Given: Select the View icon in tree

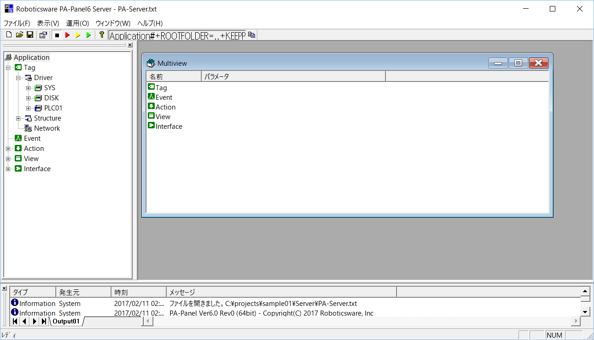Looking at the screenshot, I should point(18,159).
